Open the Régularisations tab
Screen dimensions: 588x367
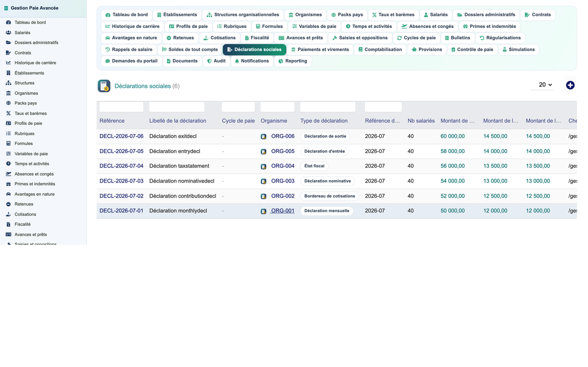click(x=500, y=38)
